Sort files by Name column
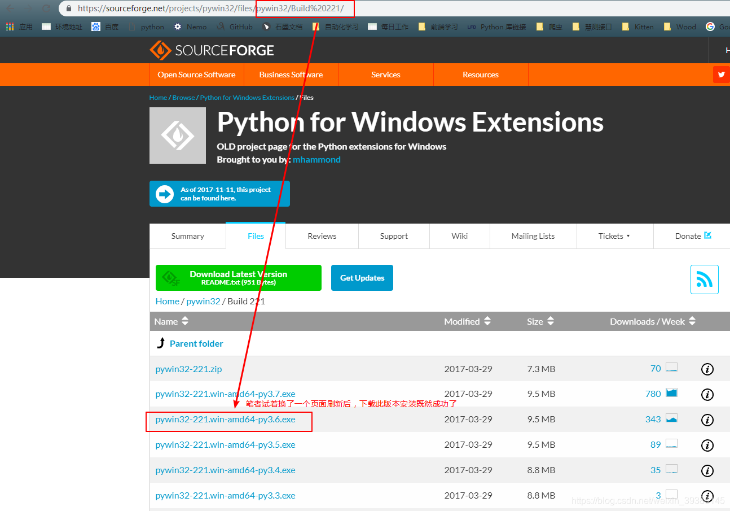This screenshot has width=730, height=511. (171, 321)
